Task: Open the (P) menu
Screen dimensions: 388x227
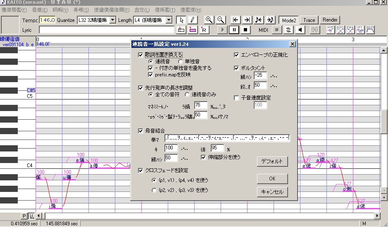Action: point(112,10)
